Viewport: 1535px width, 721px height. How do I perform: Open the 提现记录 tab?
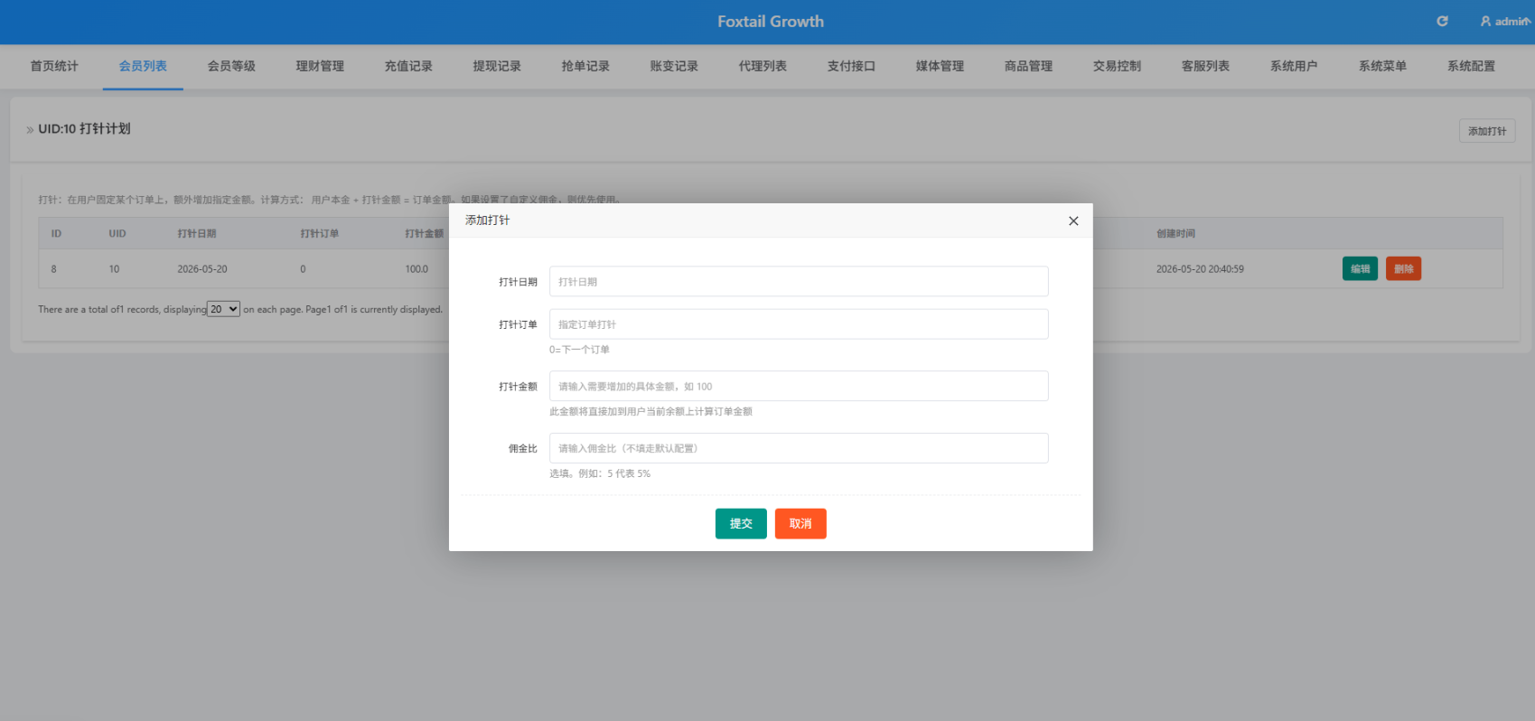coord(497,66)
